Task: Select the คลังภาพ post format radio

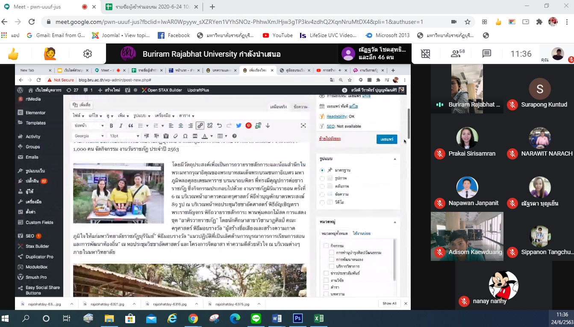Action: point(322,186)
